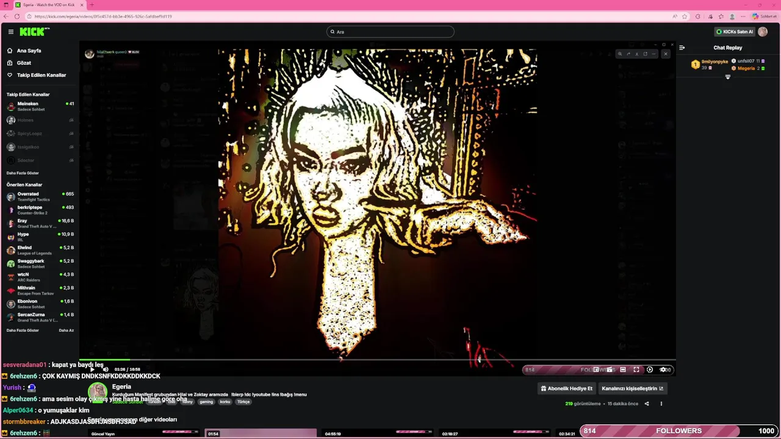Select the Türkçe tag
The height and width of the screenshot is (439, 781).
(243, 402)
